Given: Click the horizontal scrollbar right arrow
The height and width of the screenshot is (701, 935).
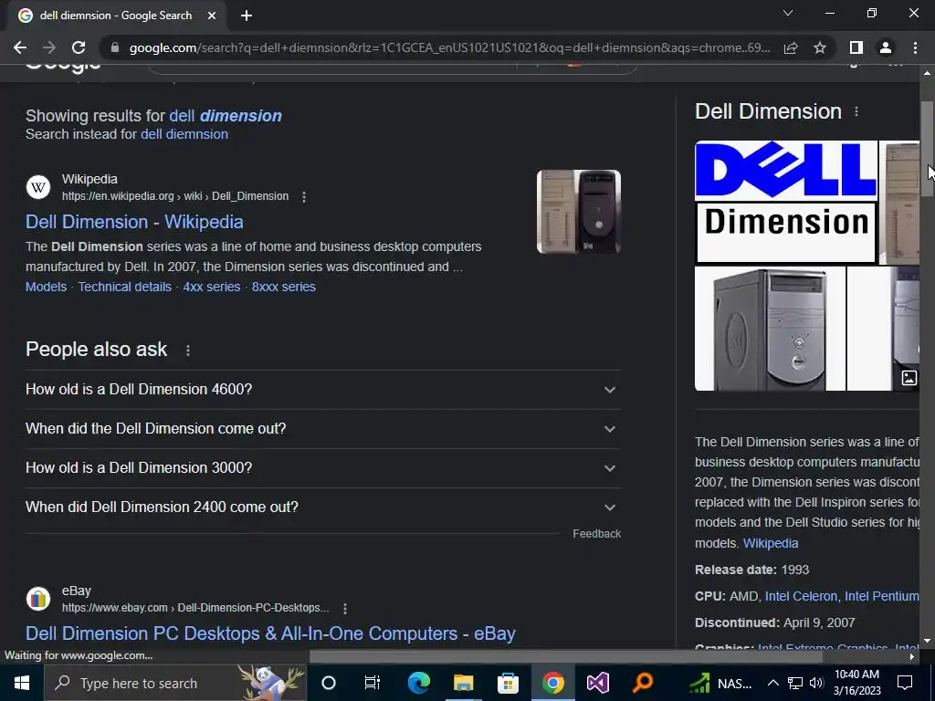Looking at the screenshot, I should (912, 656).
